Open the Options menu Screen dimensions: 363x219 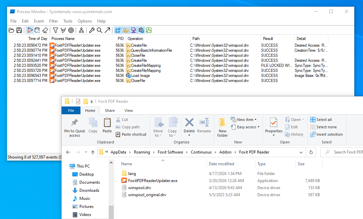(x=85, y=21)
